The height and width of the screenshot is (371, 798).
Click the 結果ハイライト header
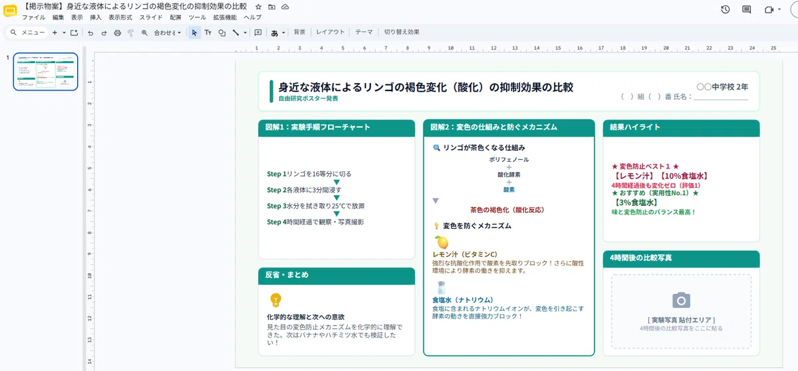[x=680, y=127]
